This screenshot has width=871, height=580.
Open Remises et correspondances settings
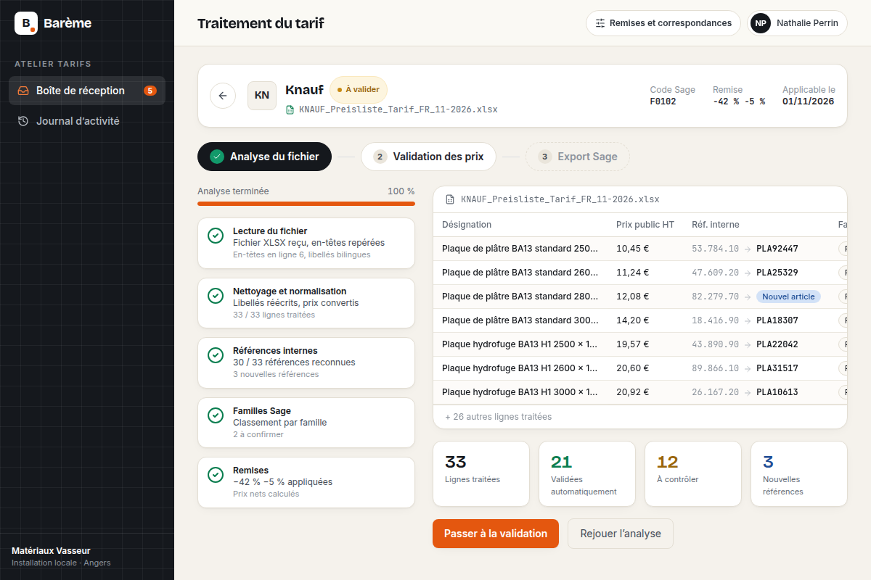663,23
